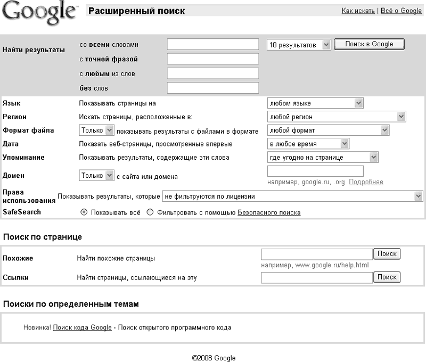The height and width of the screenshot is (362, 426).
Task: Expand the 'любой формат' file format dropdown
Action: 328,130
